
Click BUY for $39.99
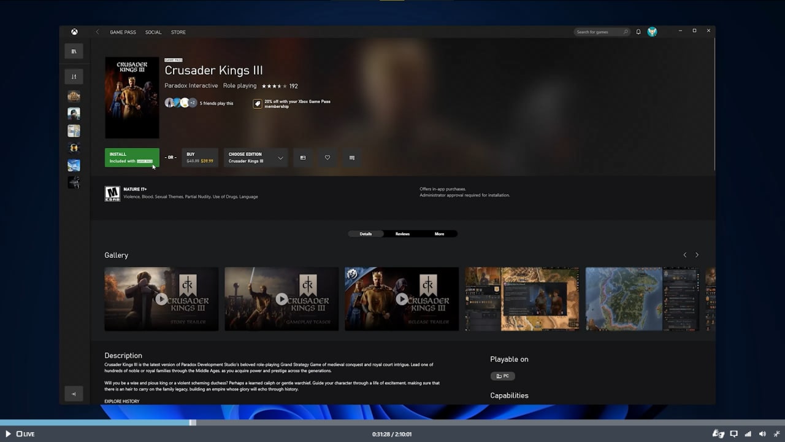click(200, 158)
